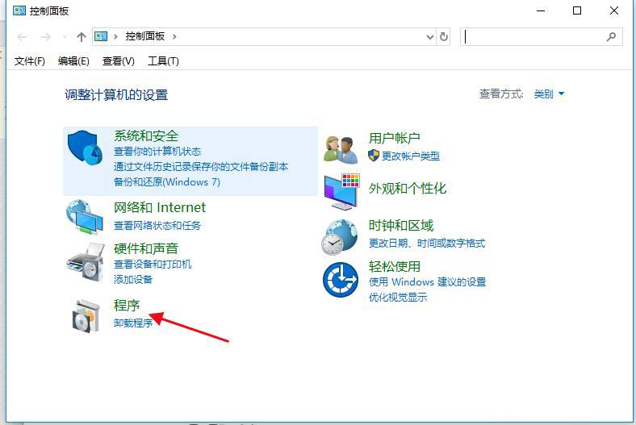
Task: Click the control panel icon in address bar
Action: point(101,36)
